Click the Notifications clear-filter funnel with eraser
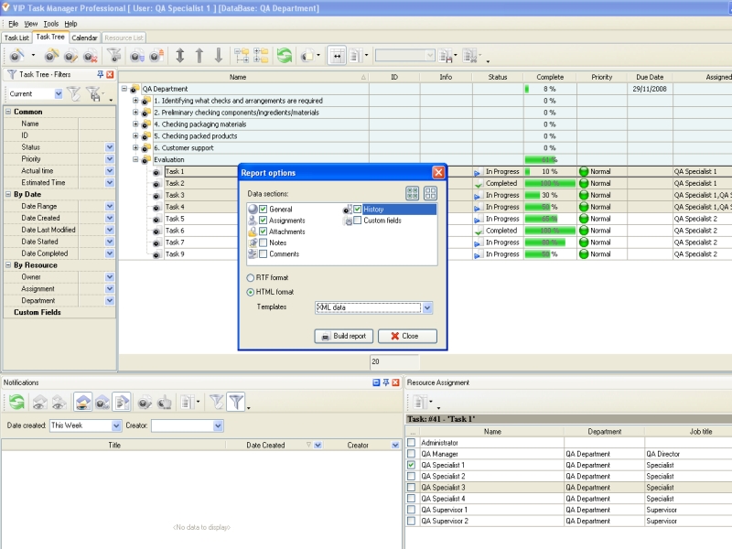 pos(217,402)
